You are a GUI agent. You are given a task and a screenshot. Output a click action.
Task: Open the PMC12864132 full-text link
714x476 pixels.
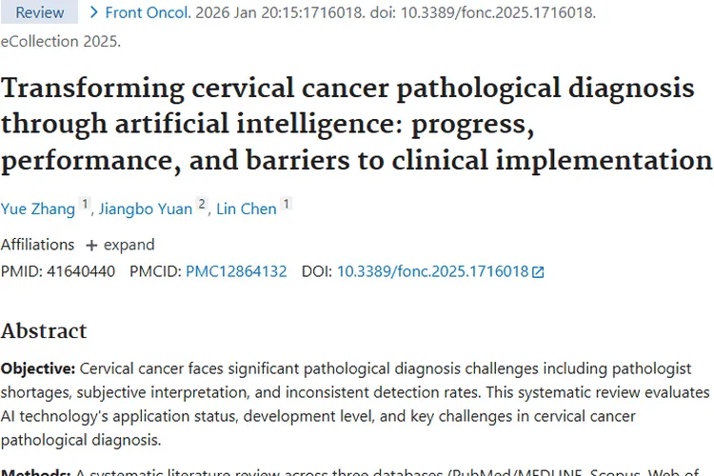click(236, 271)
